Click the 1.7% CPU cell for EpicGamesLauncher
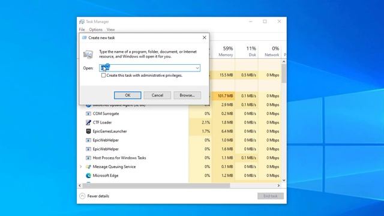Image resolution: width=384 pixels, height=216 pixels. pos(200,131)
